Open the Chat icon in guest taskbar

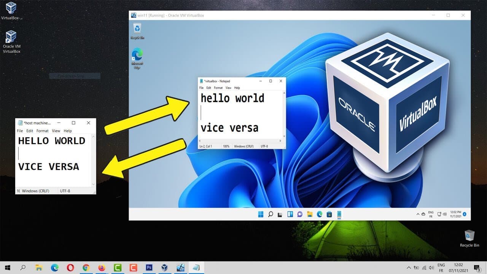click(x=300, y=214)
